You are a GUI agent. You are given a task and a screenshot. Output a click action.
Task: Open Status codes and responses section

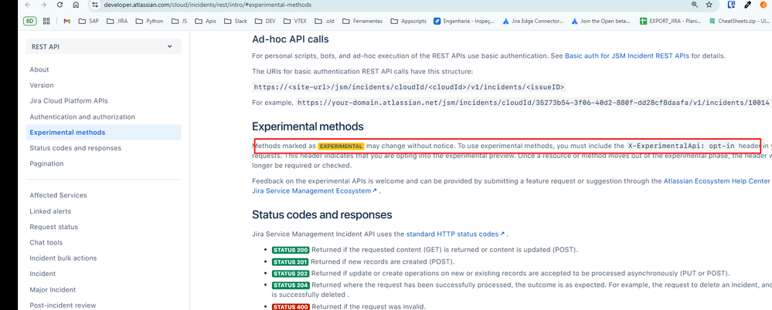75,148
